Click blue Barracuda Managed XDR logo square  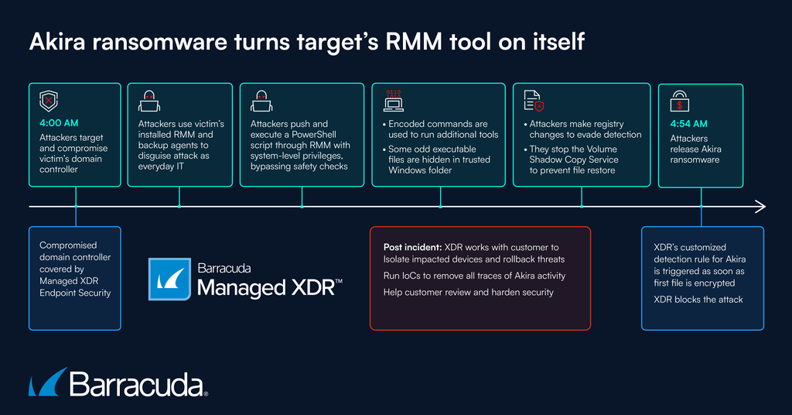click(169, 280)
